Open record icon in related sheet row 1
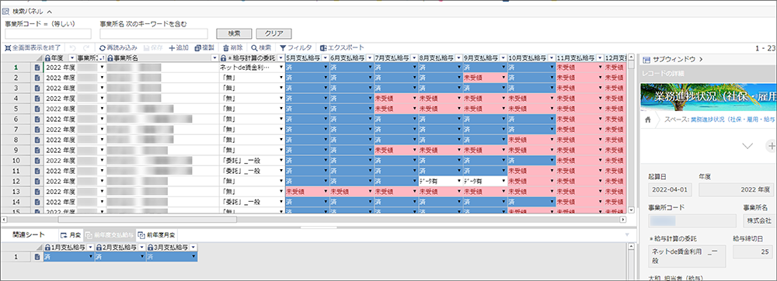The width and height of the screenshot is (777, 281). tap(37, 257)
